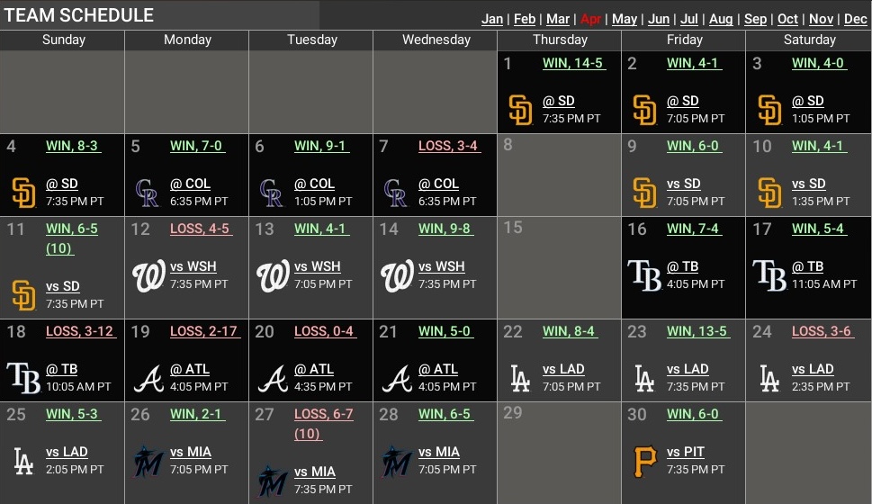
Task: Click the Pirates logo on April 30
Action: [x=645, y=461]
